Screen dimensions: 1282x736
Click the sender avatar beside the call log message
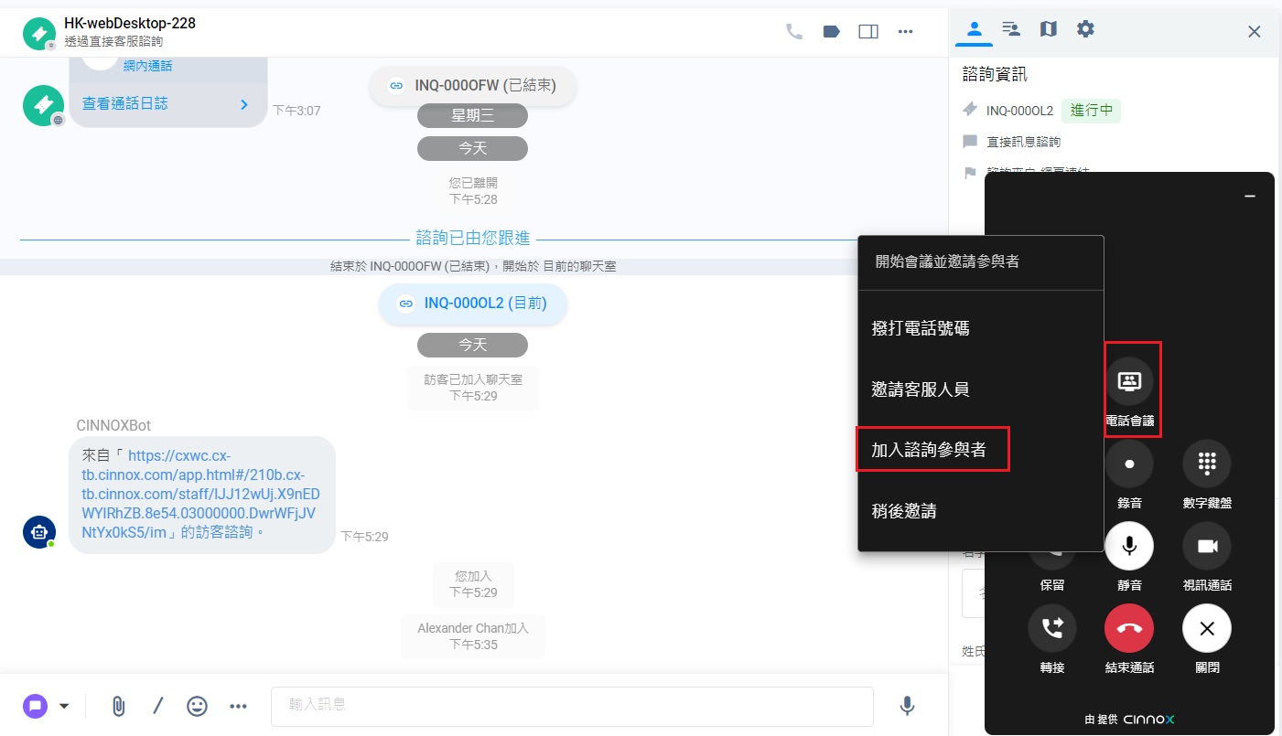tap(43, 106)
